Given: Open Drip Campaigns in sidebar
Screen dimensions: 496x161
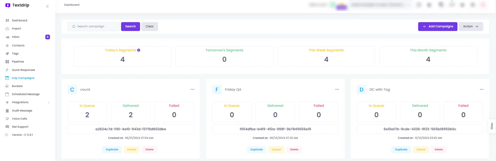Looking at the screenshot, I should (23, 78).
